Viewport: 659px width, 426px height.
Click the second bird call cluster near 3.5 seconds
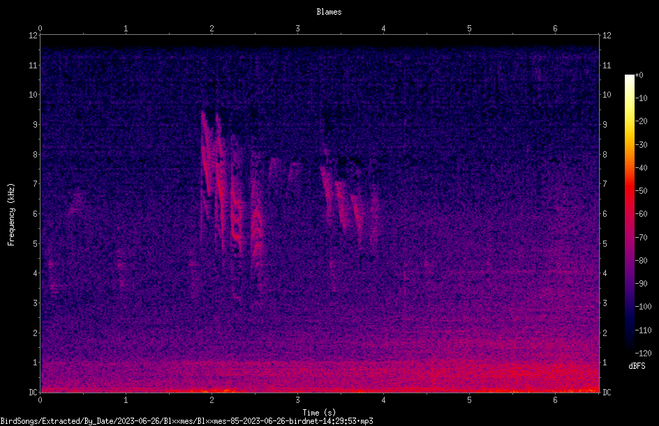pyautogui.click(x=349, y=201)
